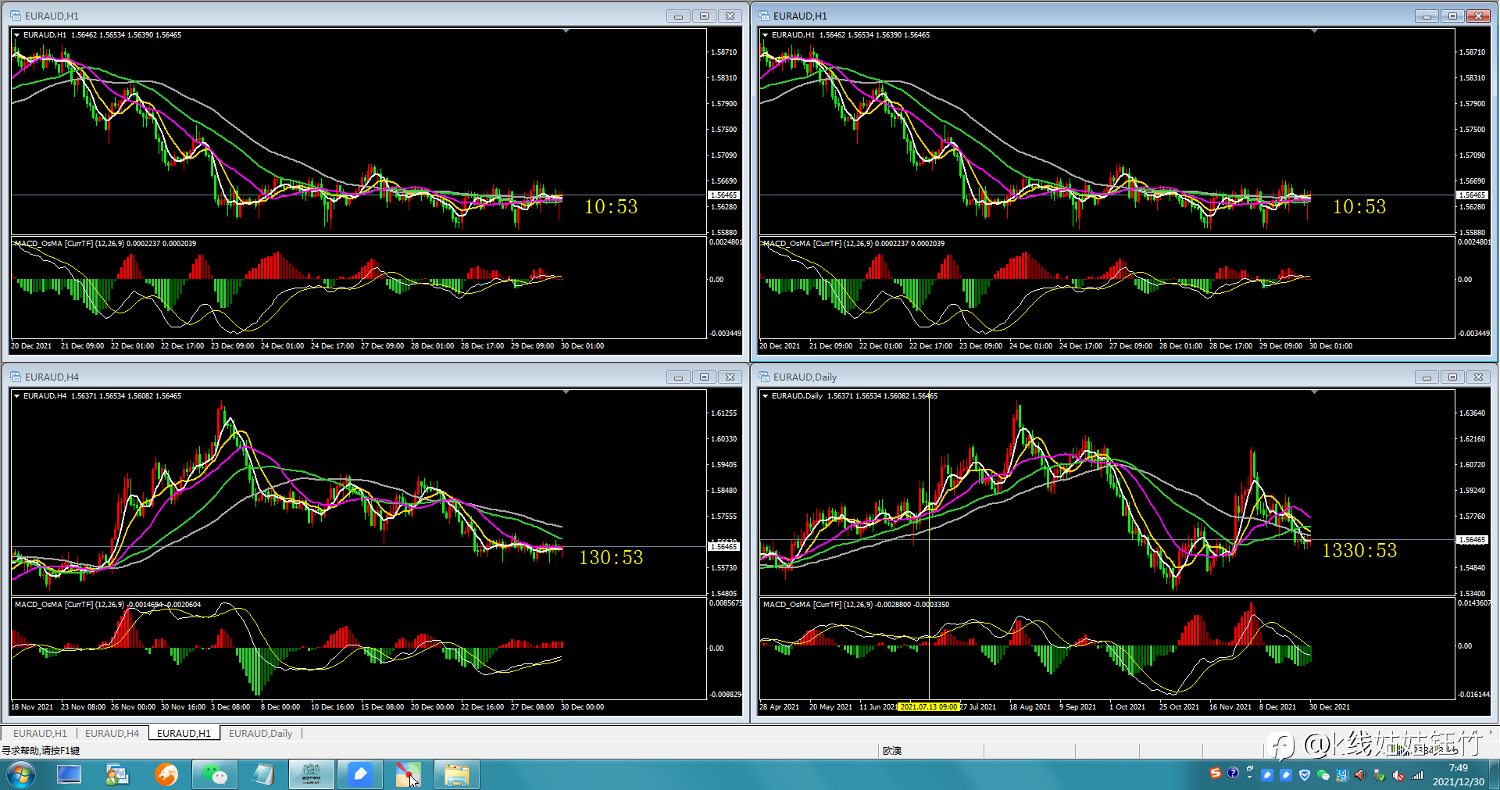Restore the EURAUD,H4 window using its middle button
The image size is (1500, 790).
tap(704, 377)
